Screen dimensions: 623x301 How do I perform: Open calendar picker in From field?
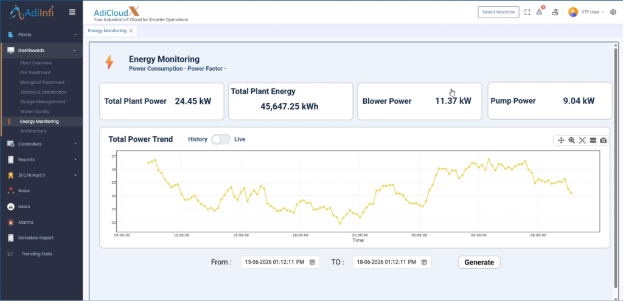(312, 262)
